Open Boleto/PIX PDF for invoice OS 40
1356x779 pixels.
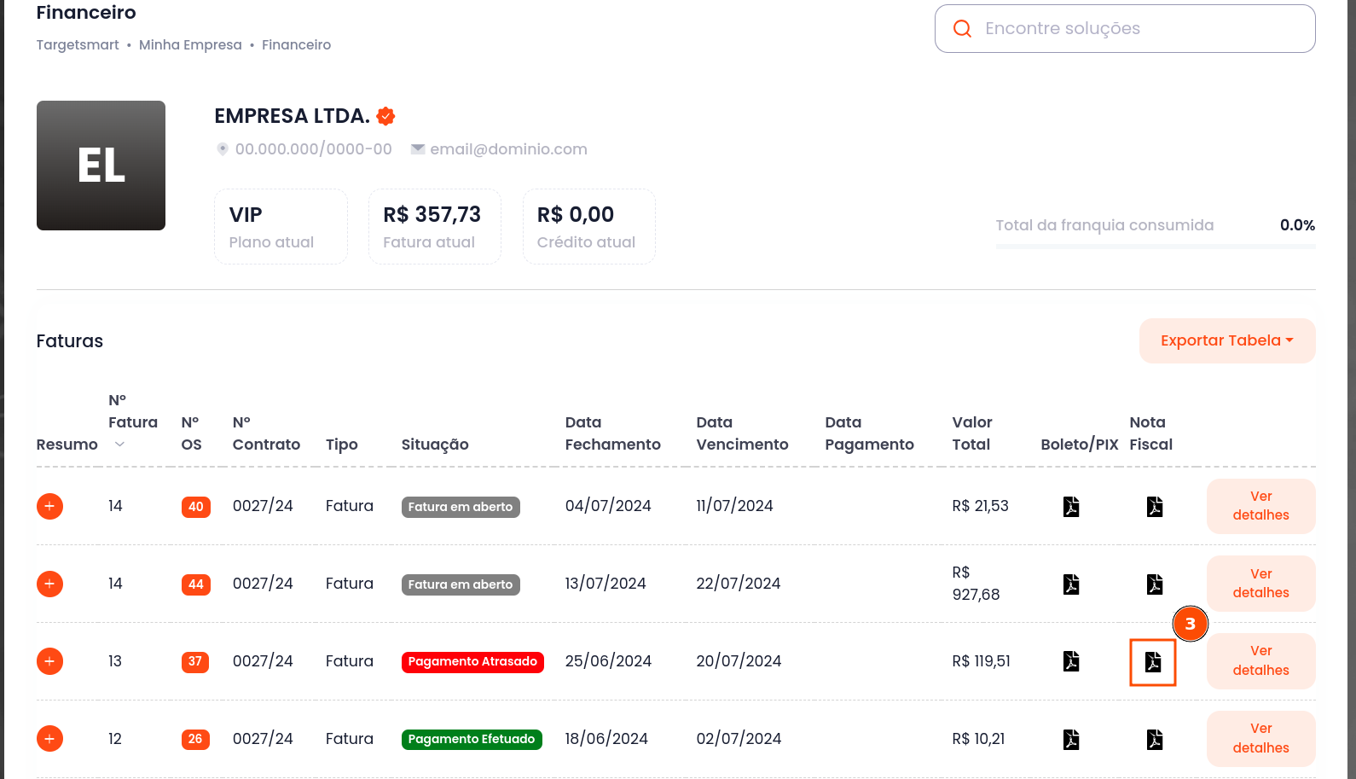(1071, 507)
